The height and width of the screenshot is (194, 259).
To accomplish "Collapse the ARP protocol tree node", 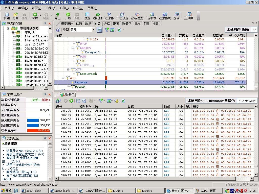I will point(63,78).
